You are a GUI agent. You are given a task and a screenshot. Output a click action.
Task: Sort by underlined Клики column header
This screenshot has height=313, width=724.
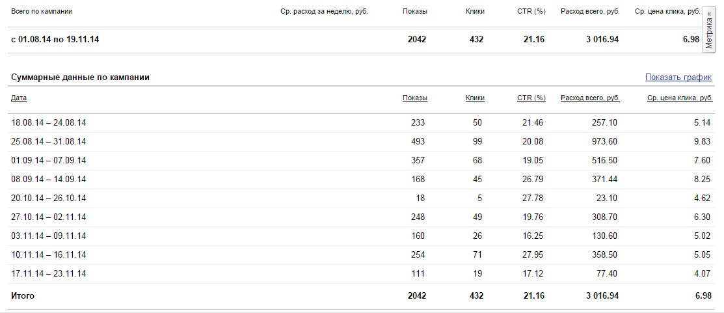pyautogui.click(x=475, y=98)
